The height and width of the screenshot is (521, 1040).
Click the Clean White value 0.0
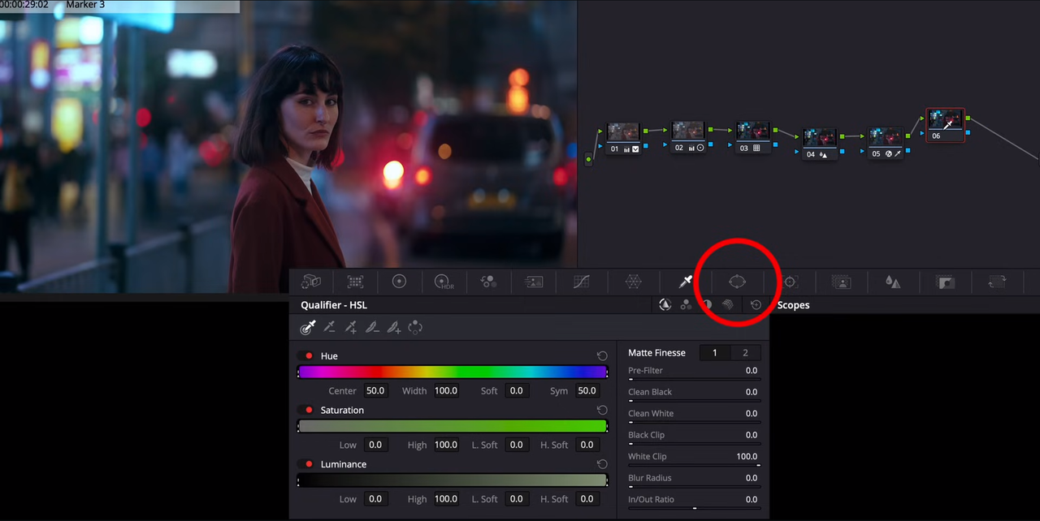point(752,413)
